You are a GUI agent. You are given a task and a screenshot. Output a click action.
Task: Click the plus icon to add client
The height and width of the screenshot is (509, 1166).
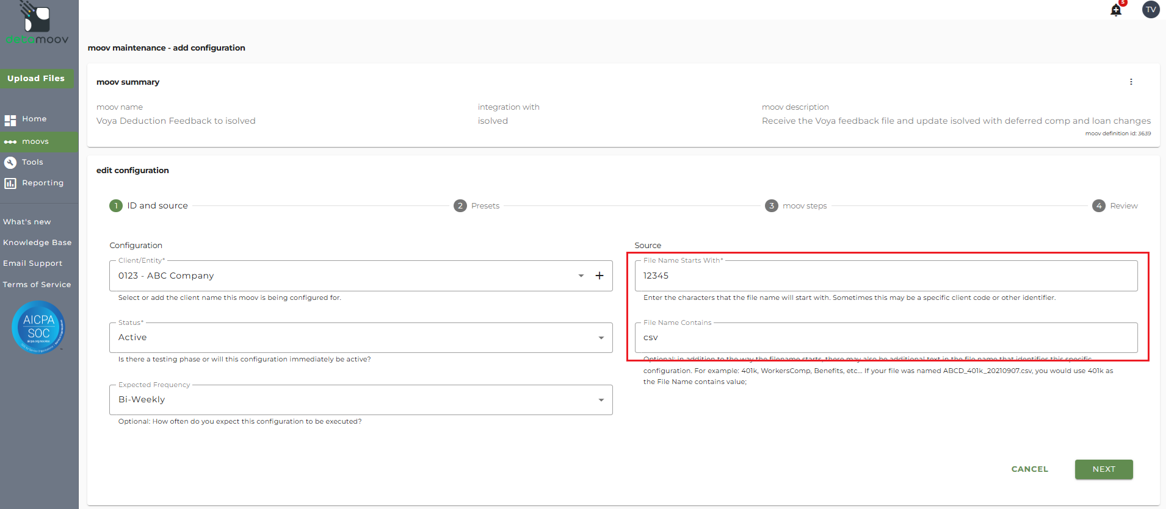599,276
